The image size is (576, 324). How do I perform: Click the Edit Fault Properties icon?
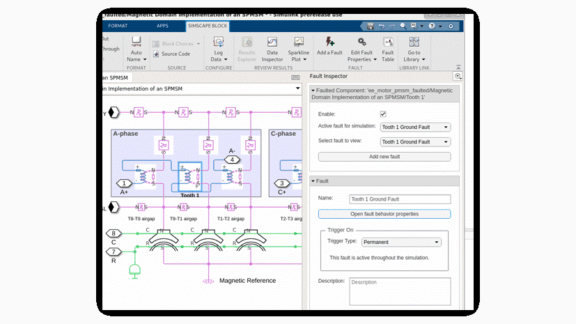click(360, 43)
